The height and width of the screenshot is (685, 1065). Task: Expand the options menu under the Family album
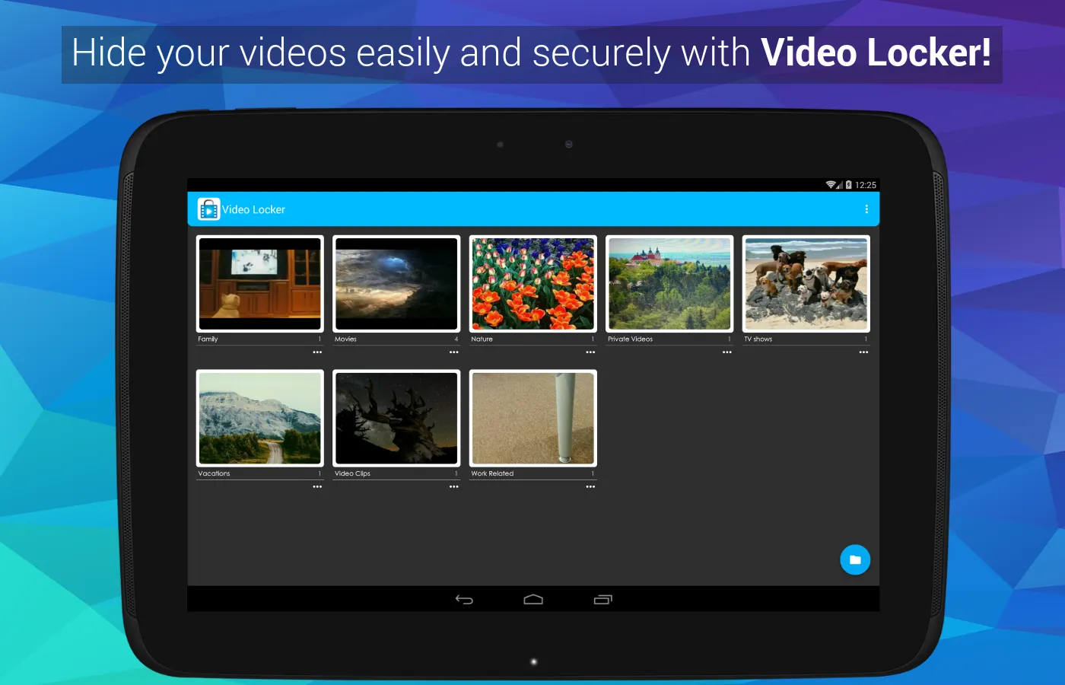(x=317, y=352)
